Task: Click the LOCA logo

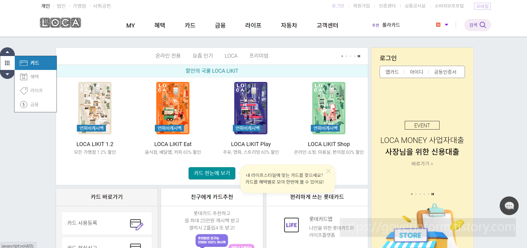Action: pyautogui.click(x=60, y=23)
